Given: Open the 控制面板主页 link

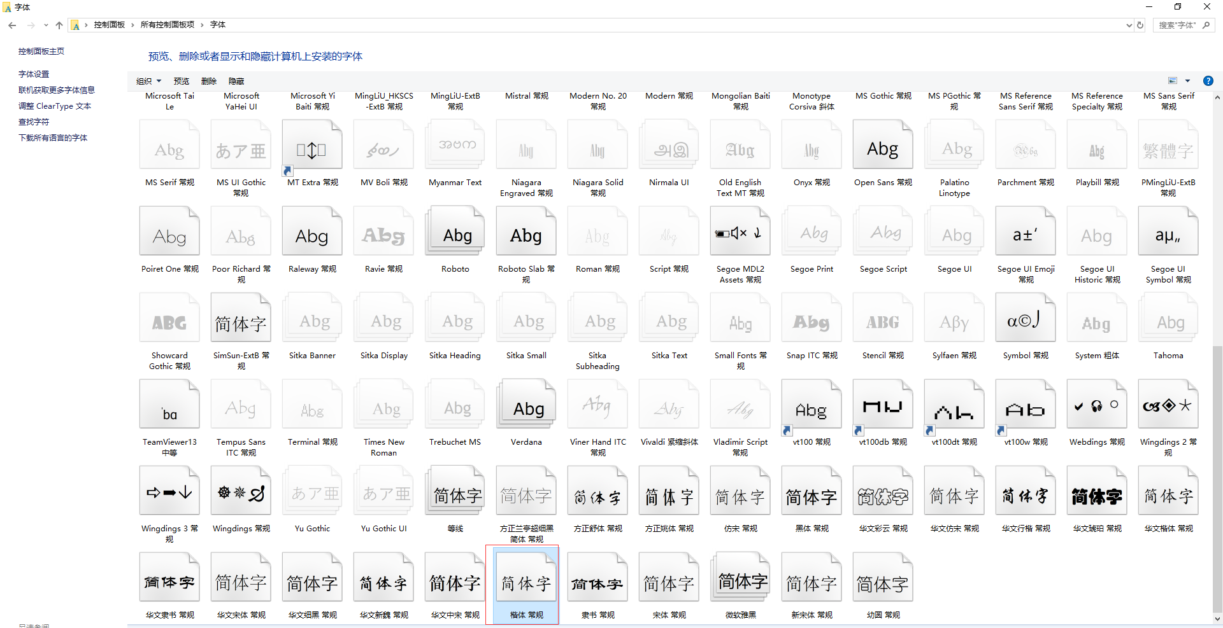Looking at the screenshot, I should (x=41, y=52).
